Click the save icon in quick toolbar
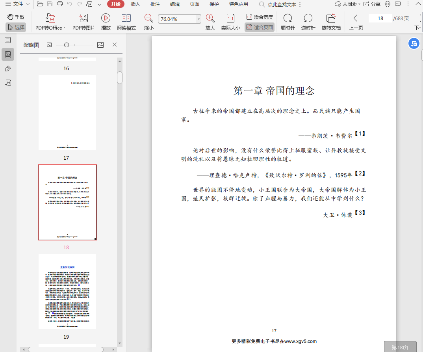This screenshot has height=352, width=423. pyautogui.click(x=50, y=4)
